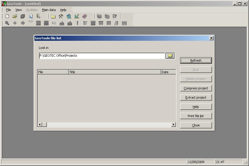
Task: Open the View menu
Action: (19, 10)
